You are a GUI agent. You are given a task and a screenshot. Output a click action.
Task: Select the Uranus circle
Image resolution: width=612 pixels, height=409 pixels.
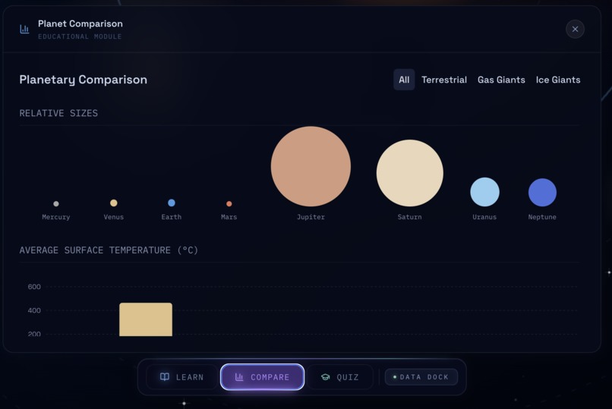pyautogui.click(x=484, y=192)
